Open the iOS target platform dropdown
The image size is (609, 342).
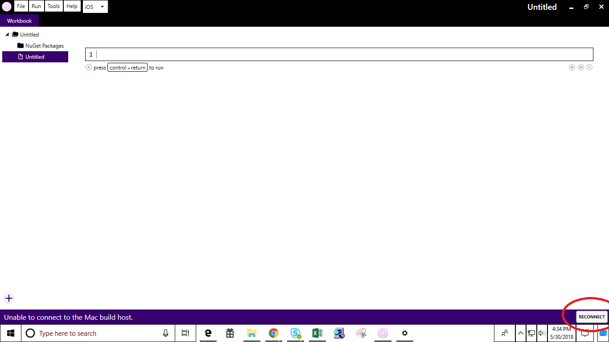(95, 6)
